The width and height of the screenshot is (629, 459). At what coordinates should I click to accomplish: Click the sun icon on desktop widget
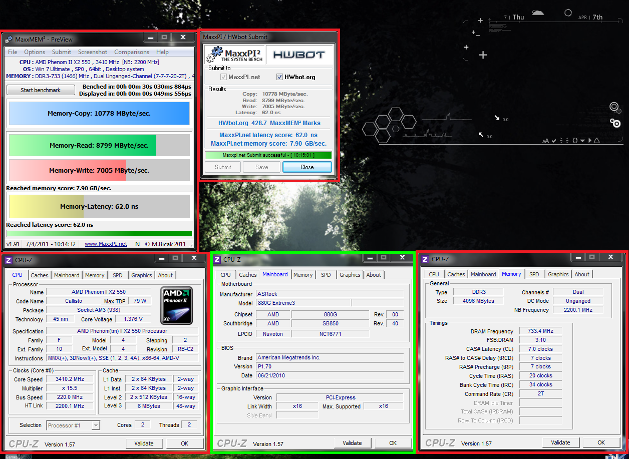[568, 13]
